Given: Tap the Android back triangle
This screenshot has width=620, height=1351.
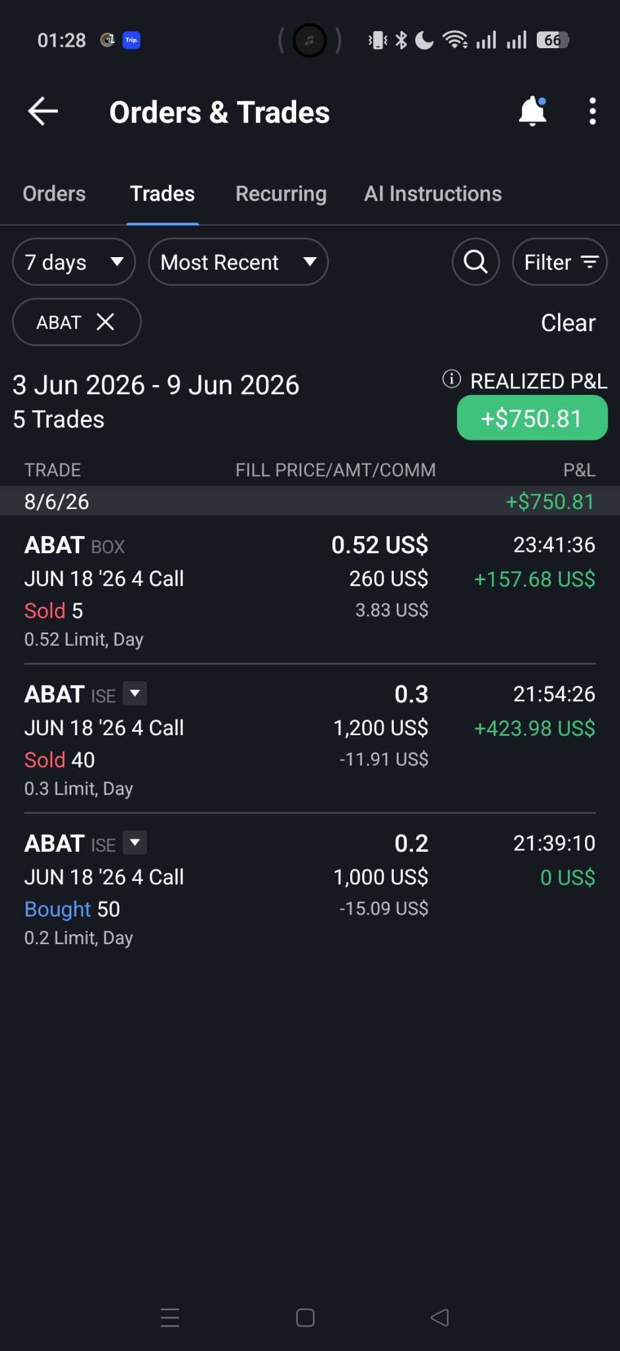Looking at the screenshot, I should (x=440, y=1317).
